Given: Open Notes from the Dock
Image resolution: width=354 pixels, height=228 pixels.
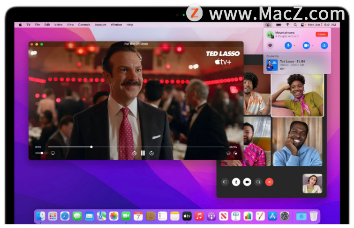Looking at the screenshot, I should 175,216.
